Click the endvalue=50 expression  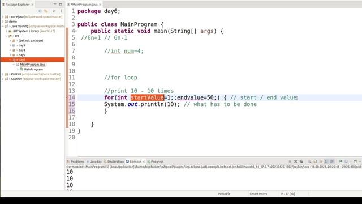tap(195, 97)
